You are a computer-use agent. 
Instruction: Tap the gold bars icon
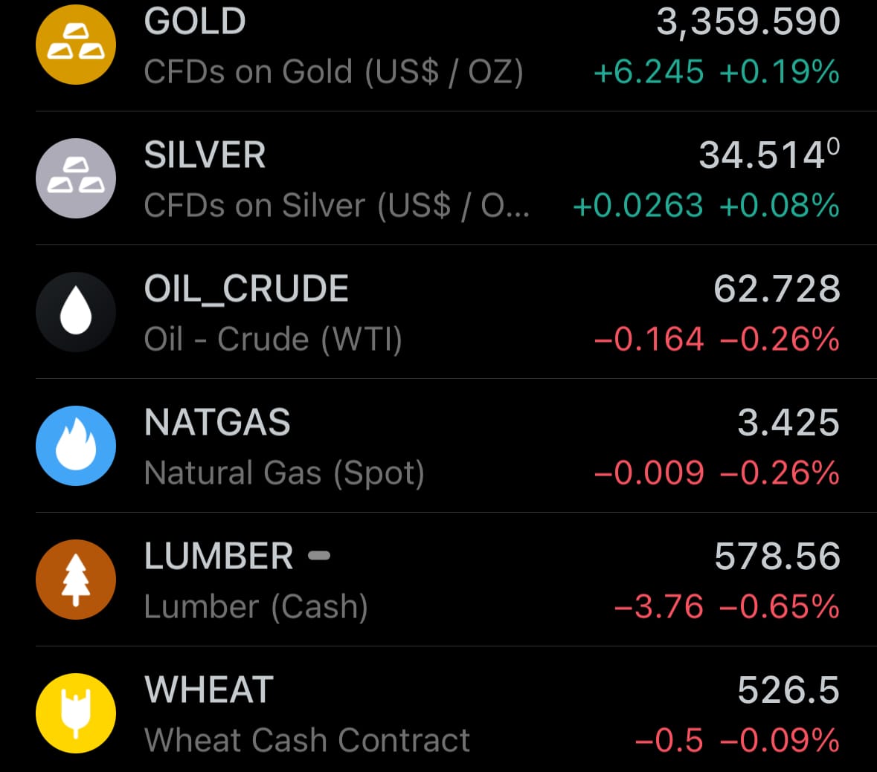[x=76, y=45]
